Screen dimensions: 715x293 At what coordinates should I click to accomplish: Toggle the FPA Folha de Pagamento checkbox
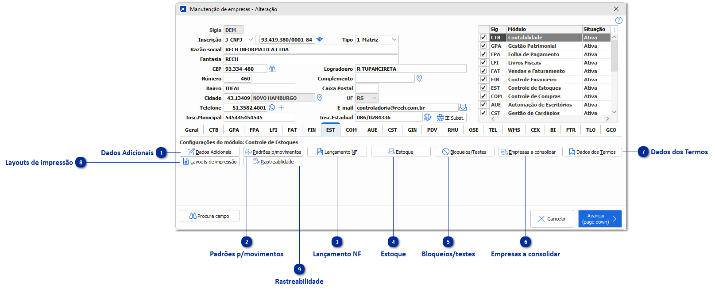click(483, 54)
